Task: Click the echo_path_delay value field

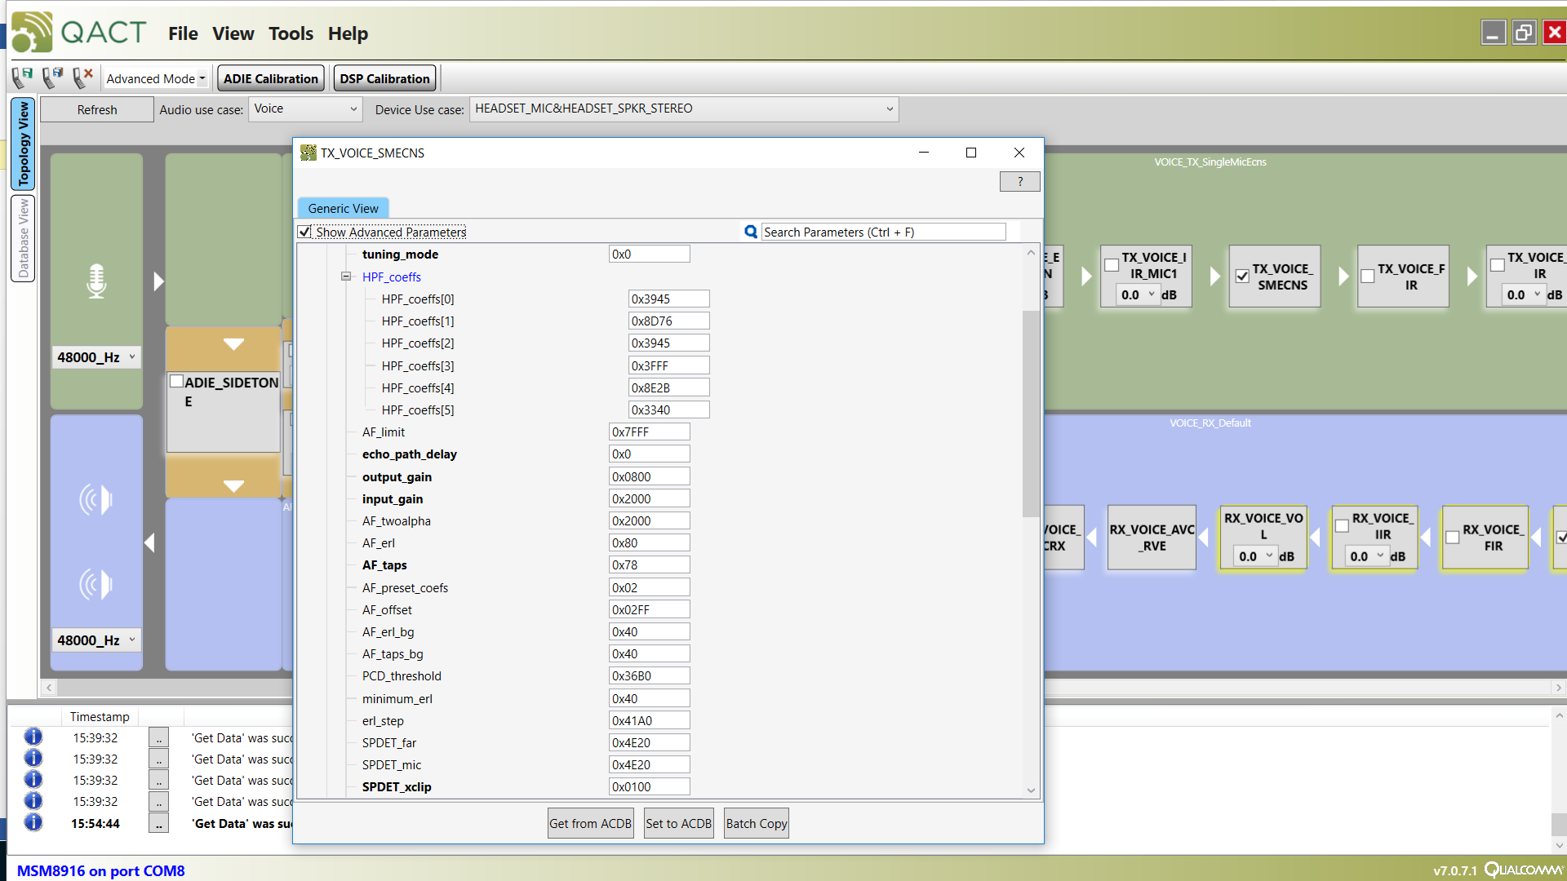Action: [x=649, y=454]
